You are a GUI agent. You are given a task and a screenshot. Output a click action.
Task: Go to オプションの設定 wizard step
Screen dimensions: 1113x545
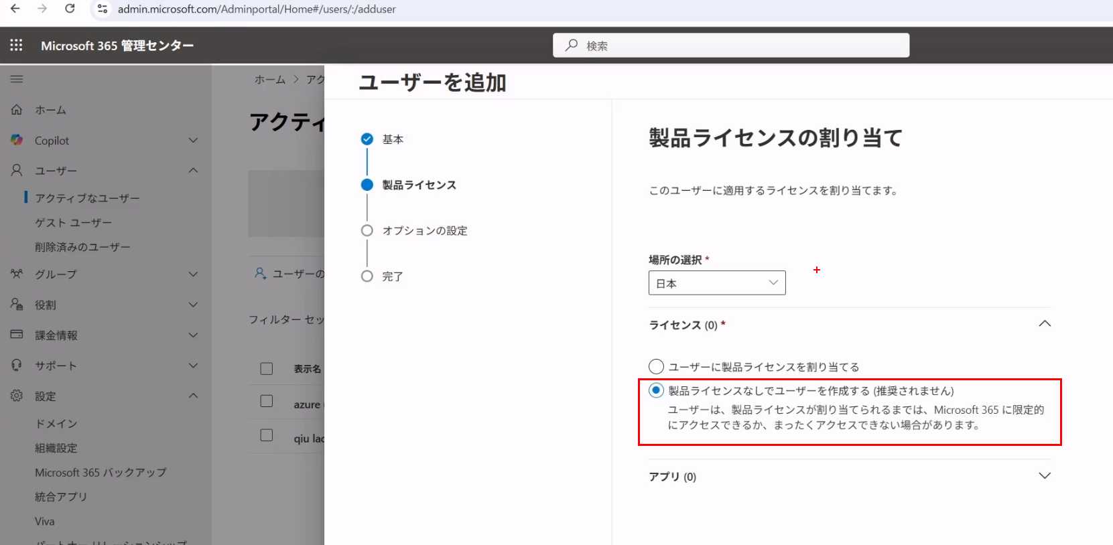pyautogui.click(x=424, y=230)
